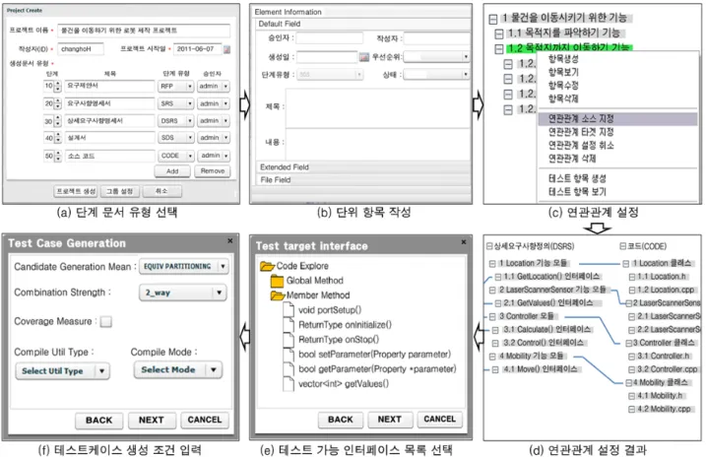Collapse tree node 1.1 목적지를 파악하기 기능
The image size is (706, 457).
(x=499, y=33)
